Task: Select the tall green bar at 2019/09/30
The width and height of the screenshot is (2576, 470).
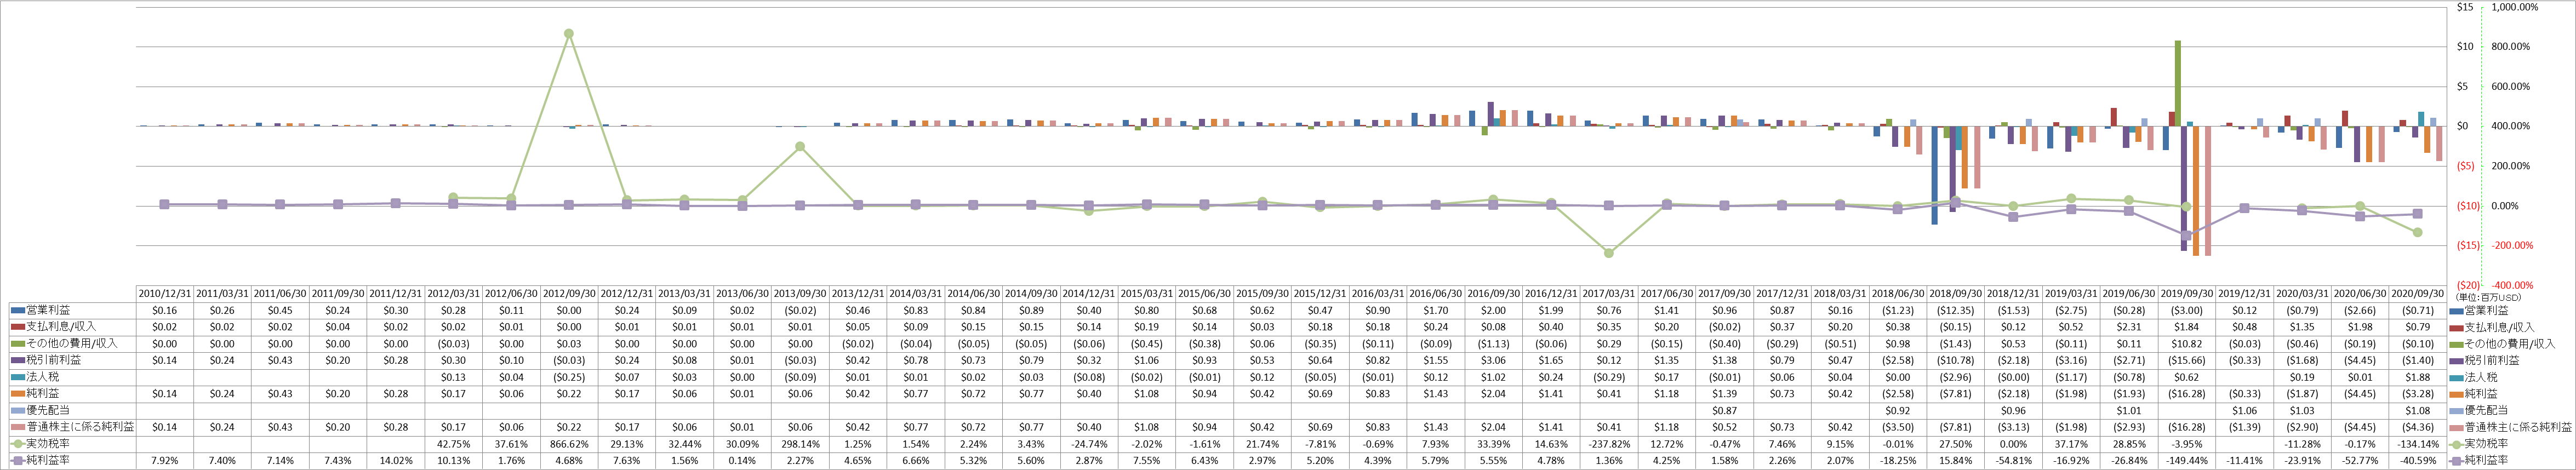Action: [2178, 83]
